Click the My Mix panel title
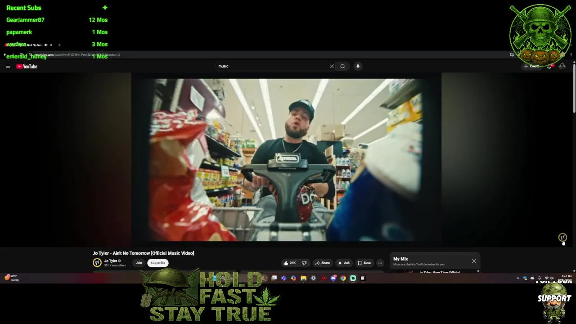Image resolution: width=576 pixels, height=324 pixels. [400, 259]
